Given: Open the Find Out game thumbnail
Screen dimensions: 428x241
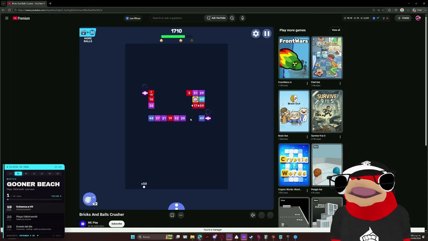Looking at the screenshot, I should (x=327, y=58).
